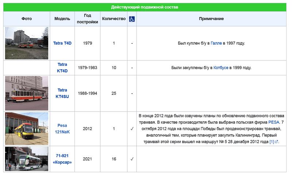Go to the Котбусе city link
This screenshot has width=292, height=174.
click(221, 68)
